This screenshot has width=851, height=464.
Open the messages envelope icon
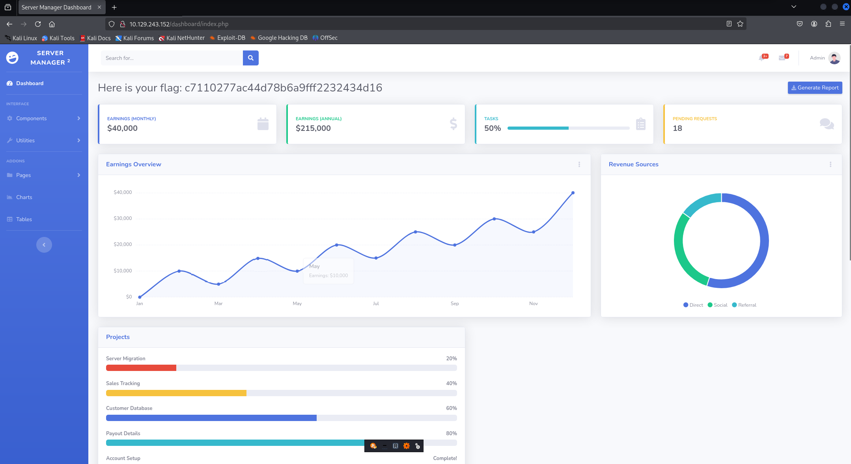click(782, 58)
